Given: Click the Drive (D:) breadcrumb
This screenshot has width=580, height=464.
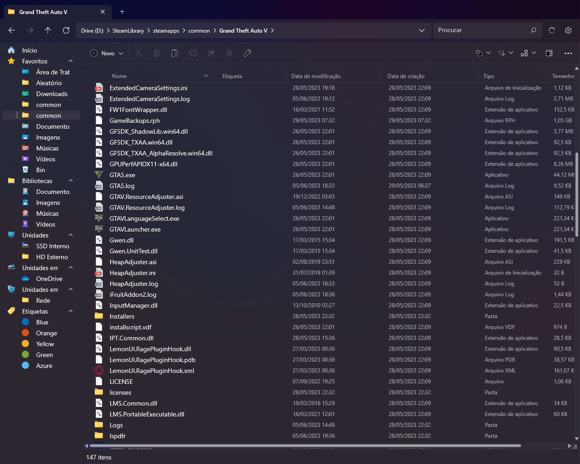Looking at the screenshot, I should click(92, 31).
